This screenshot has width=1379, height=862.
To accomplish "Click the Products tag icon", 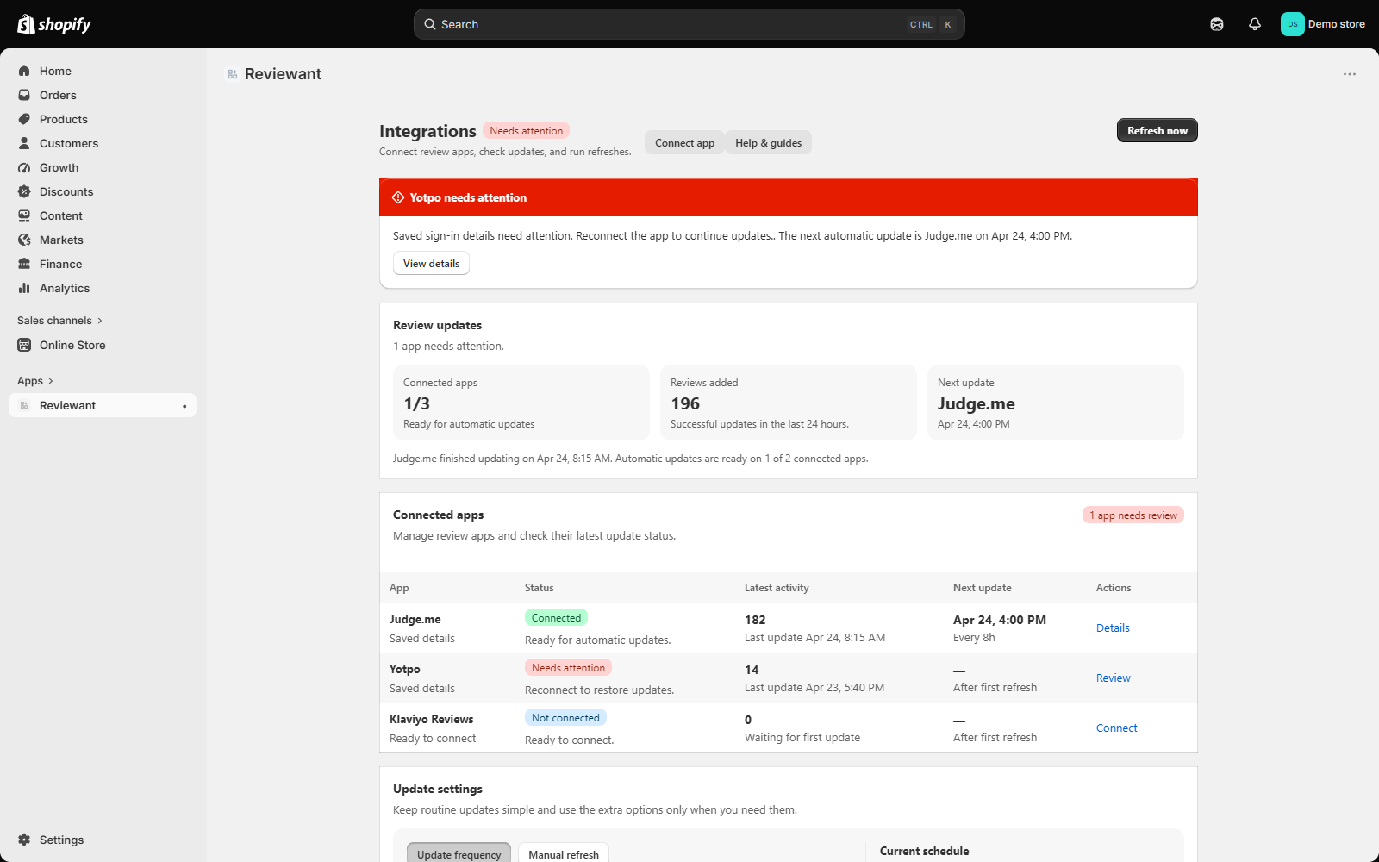I will 24,119.
